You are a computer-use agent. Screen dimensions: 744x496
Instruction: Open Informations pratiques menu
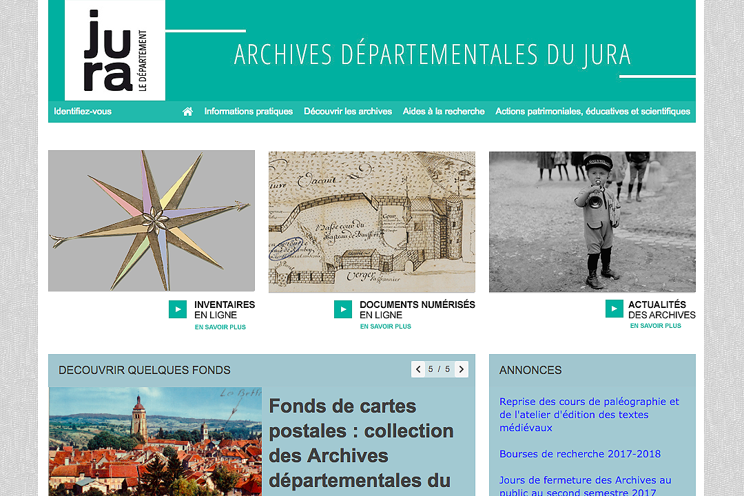(248, 112)
